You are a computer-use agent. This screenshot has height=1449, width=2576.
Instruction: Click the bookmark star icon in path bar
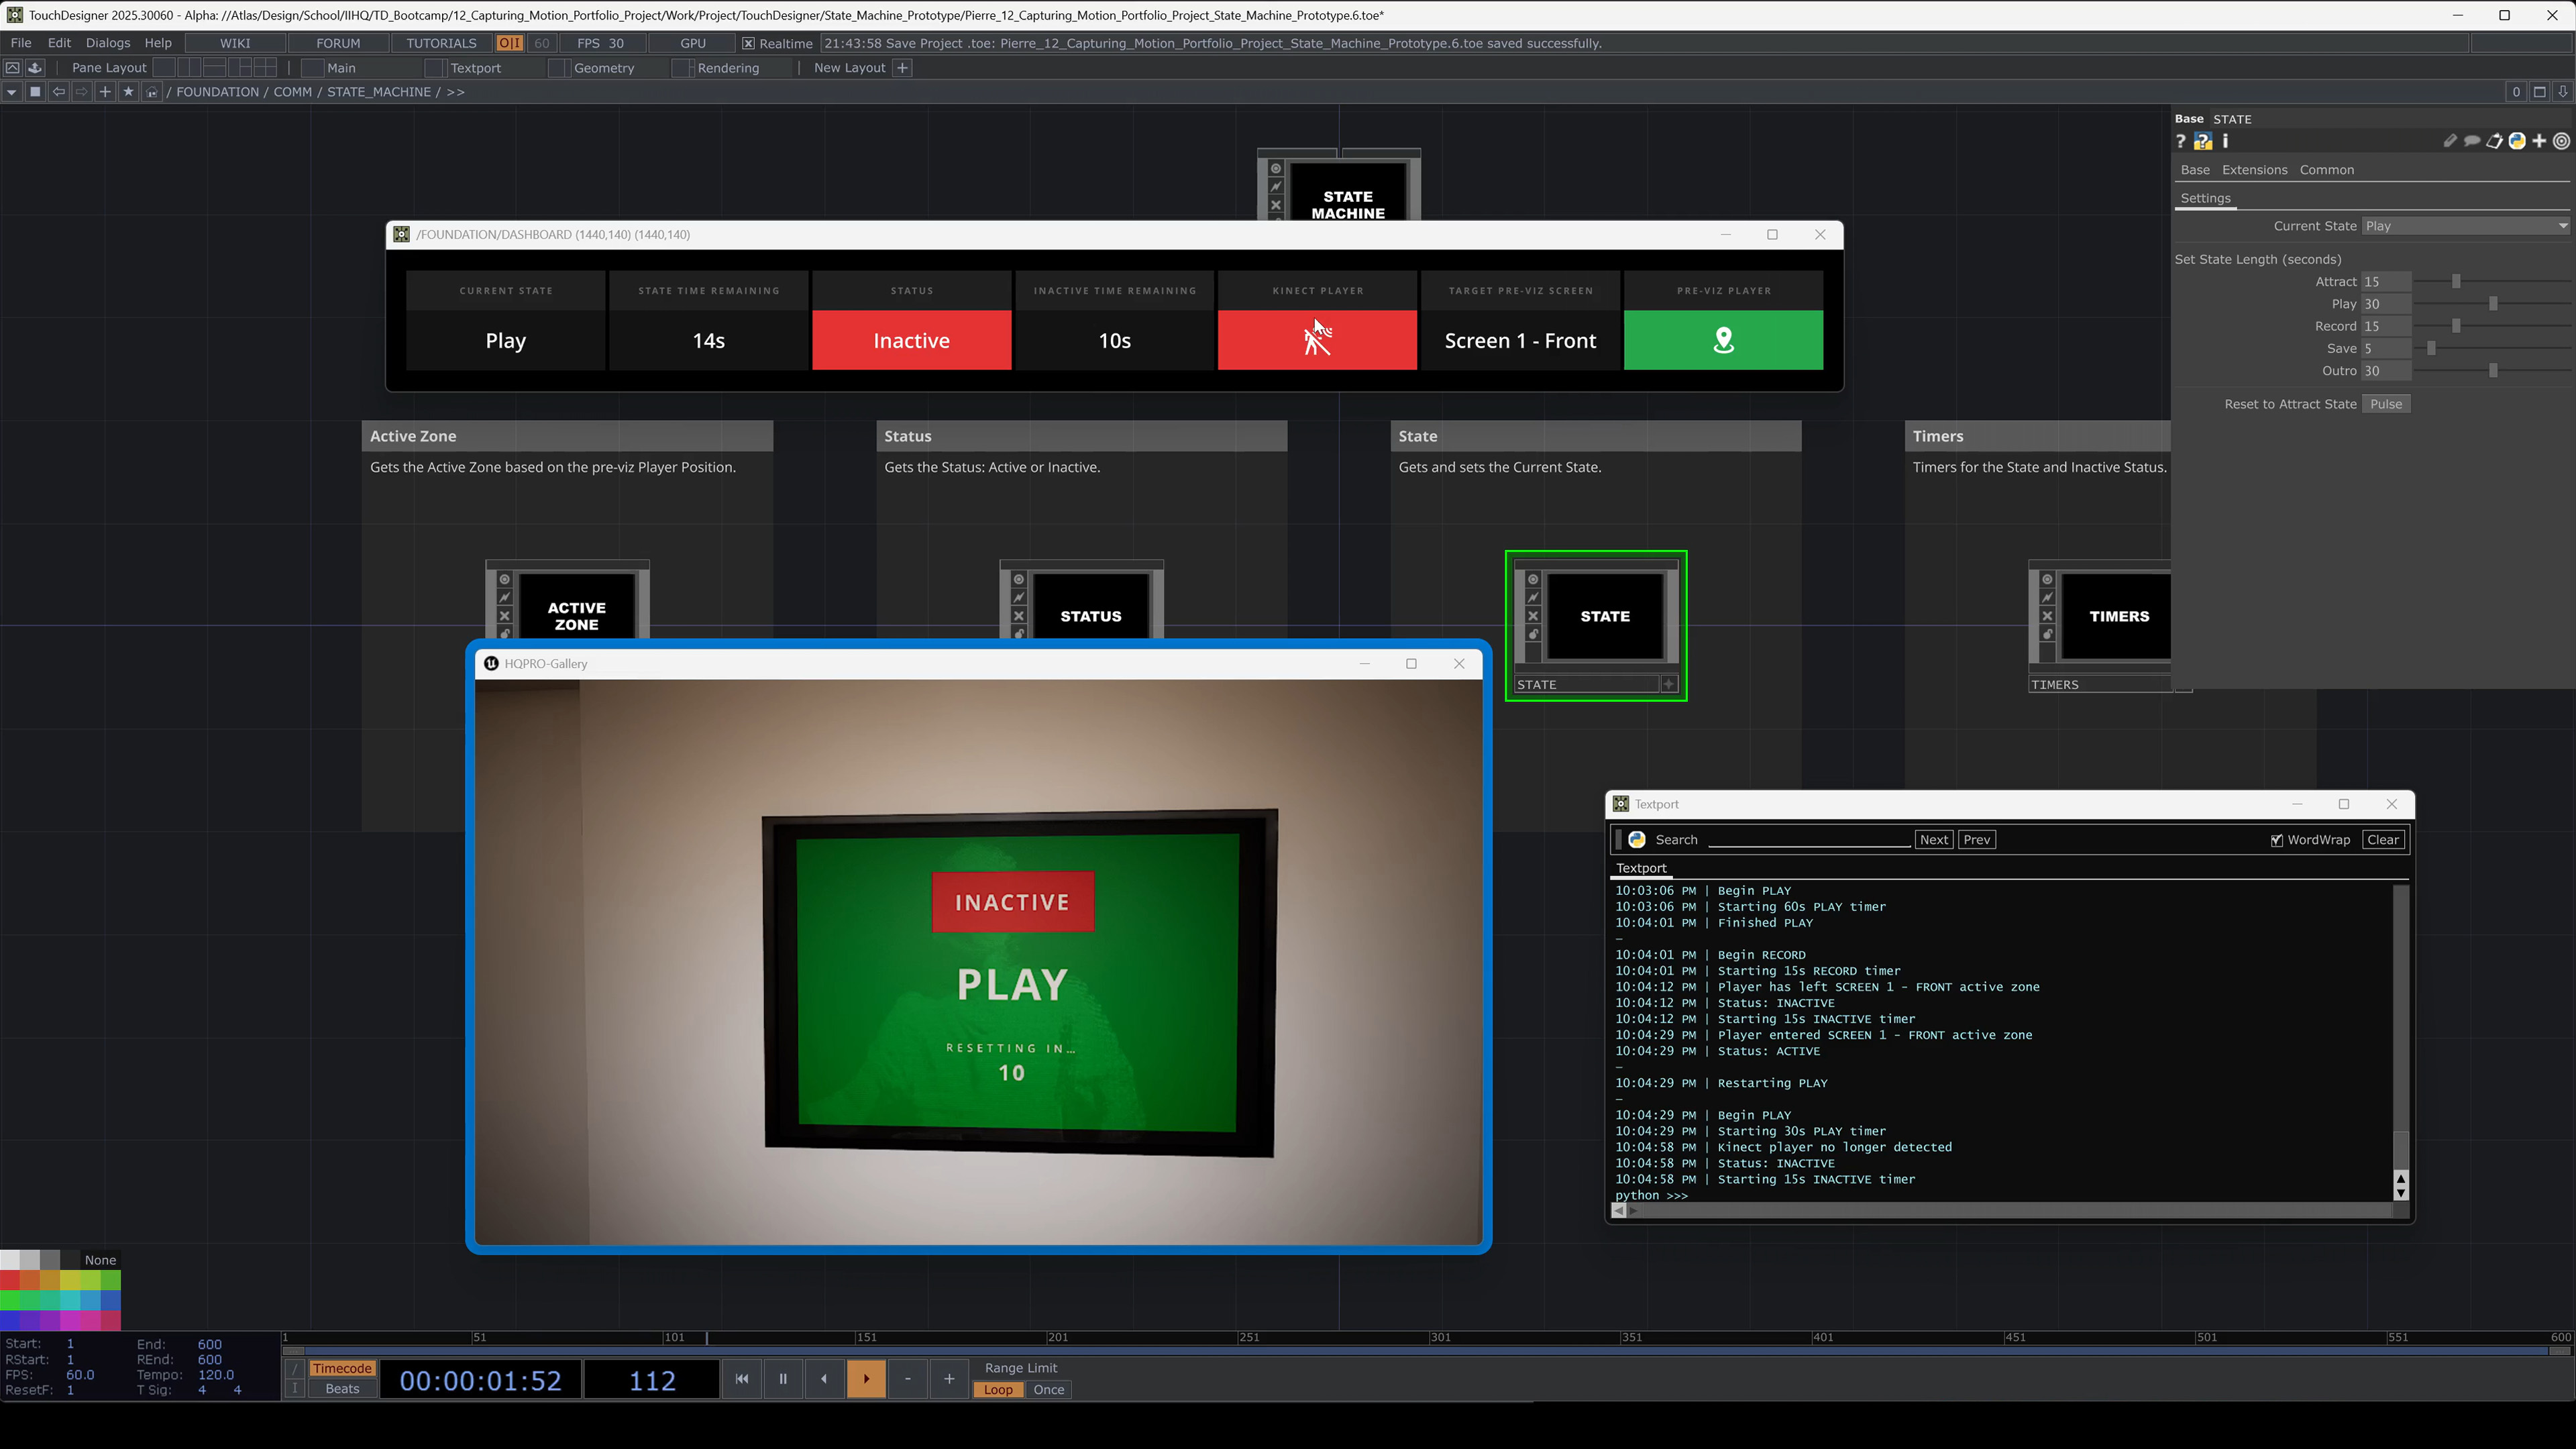click(x=128, y=91)
